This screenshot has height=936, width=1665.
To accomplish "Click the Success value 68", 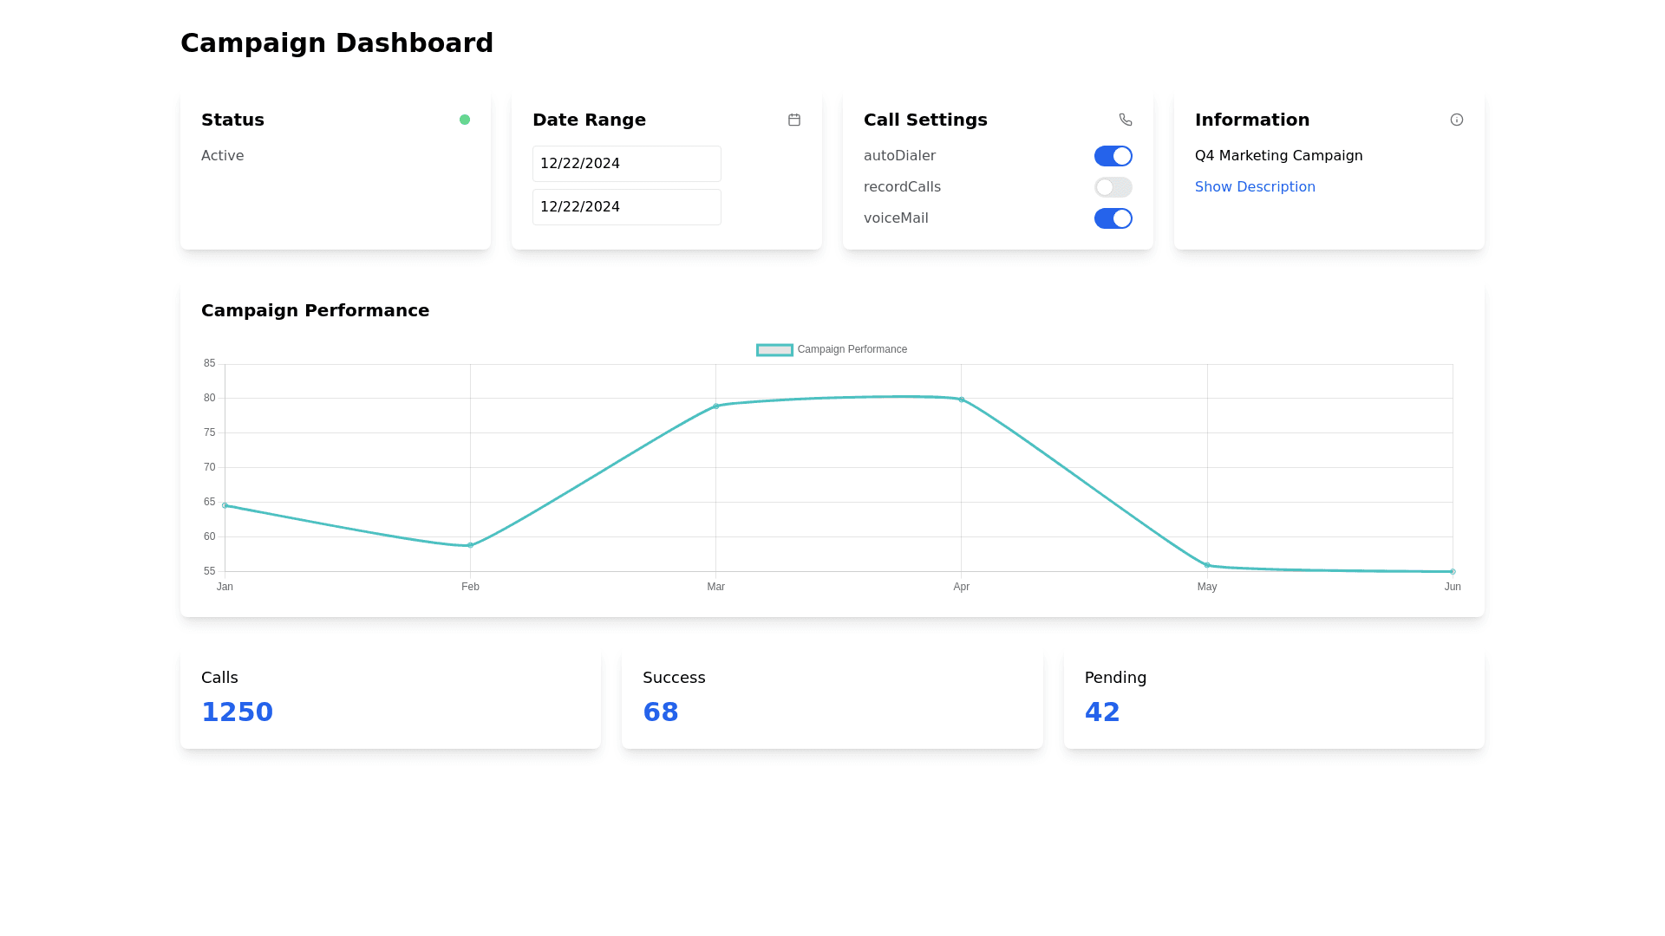I will (x=660, y=712).
